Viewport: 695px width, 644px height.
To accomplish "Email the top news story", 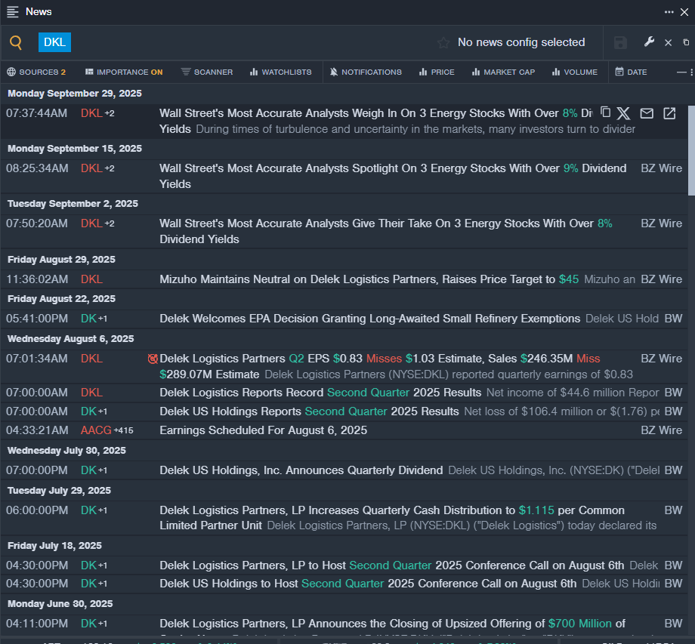I will tap(647, 113).
